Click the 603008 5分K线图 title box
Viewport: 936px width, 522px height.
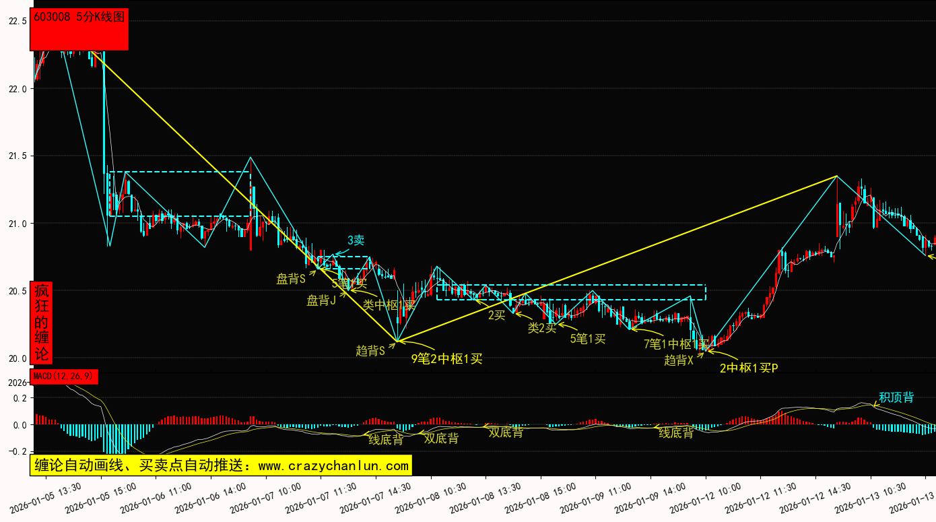click(x=79, y=28)
